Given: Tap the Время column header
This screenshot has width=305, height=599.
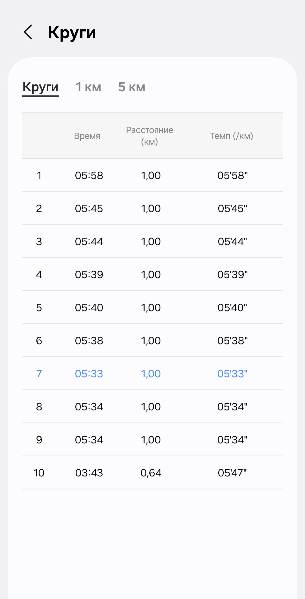Looking at the screenshot, I should click(x=87, y=136).
